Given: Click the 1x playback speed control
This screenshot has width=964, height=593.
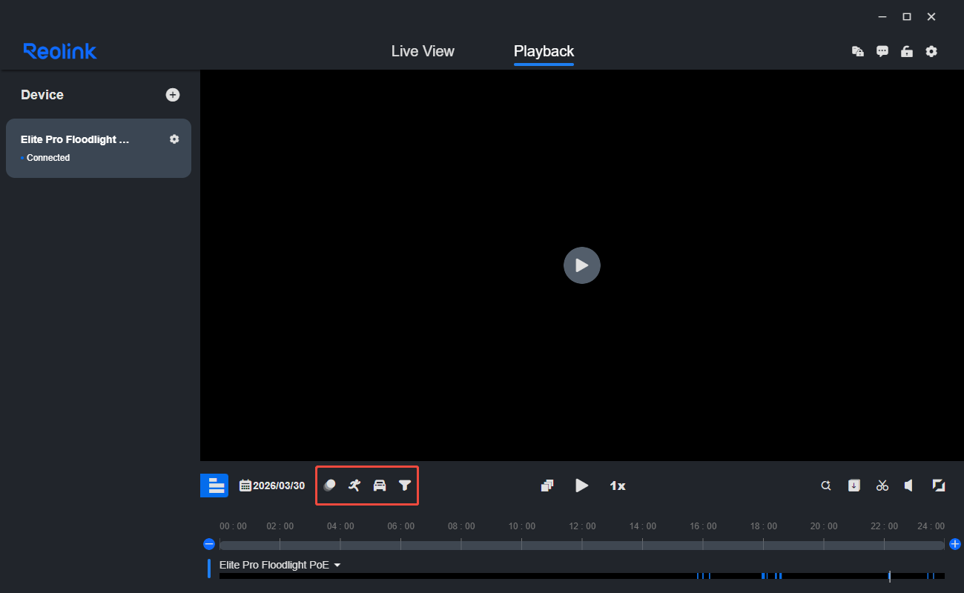Looking at the screenshot, I should point(617,486).
